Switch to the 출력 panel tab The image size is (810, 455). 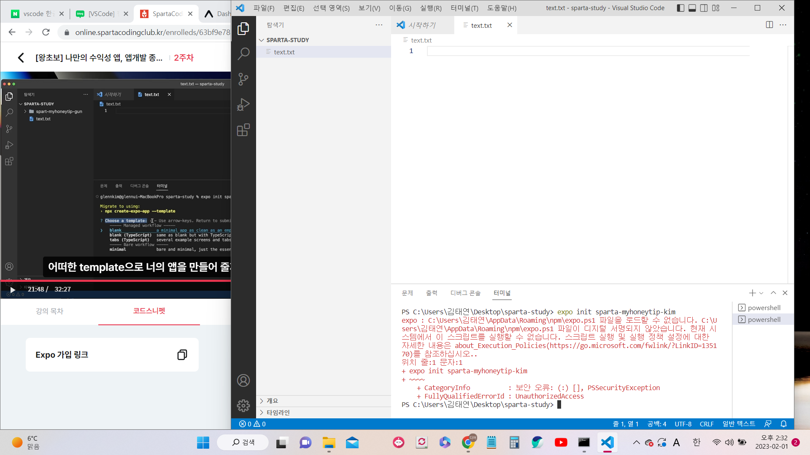coord(432,293)
